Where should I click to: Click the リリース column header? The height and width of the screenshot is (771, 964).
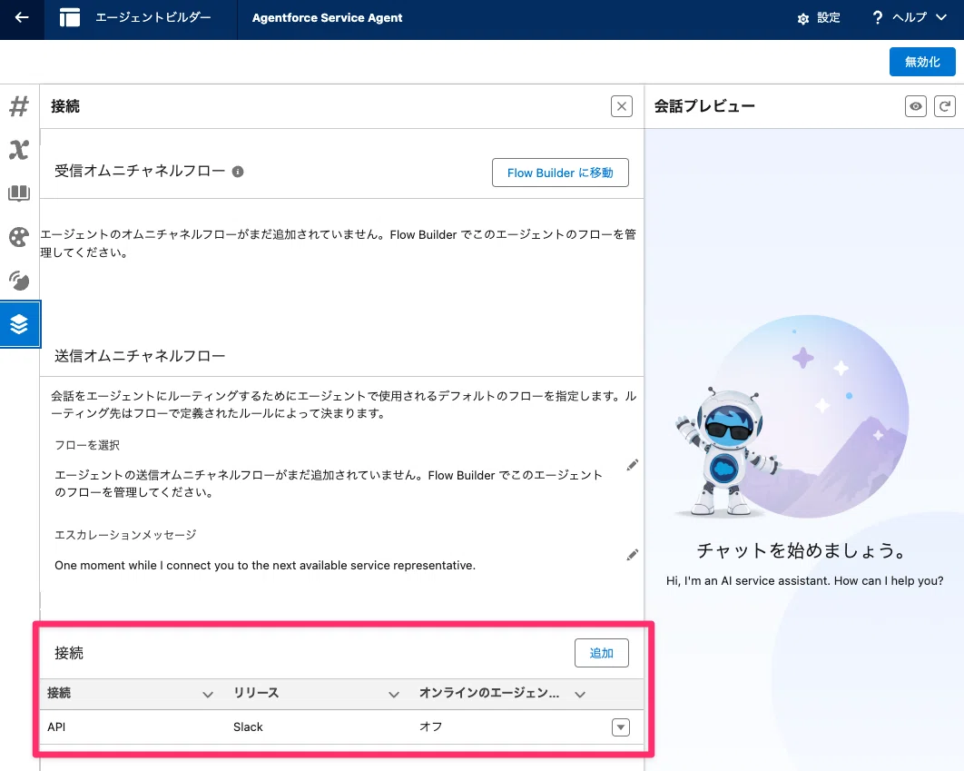point(256,693)
